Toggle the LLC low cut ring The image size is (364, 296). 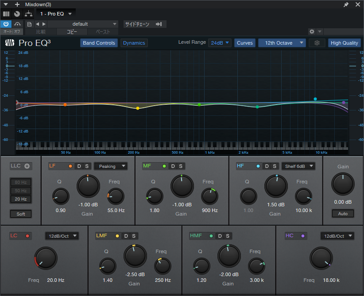pos(27,166)
